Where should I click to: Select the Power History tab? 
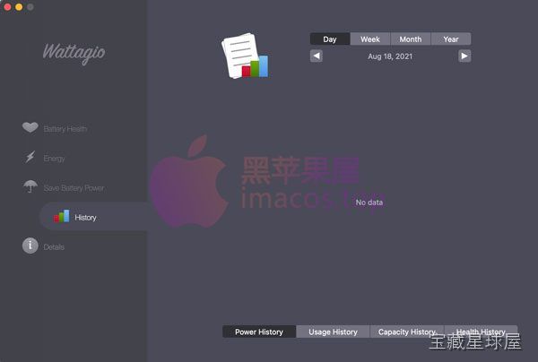point(259,332)
